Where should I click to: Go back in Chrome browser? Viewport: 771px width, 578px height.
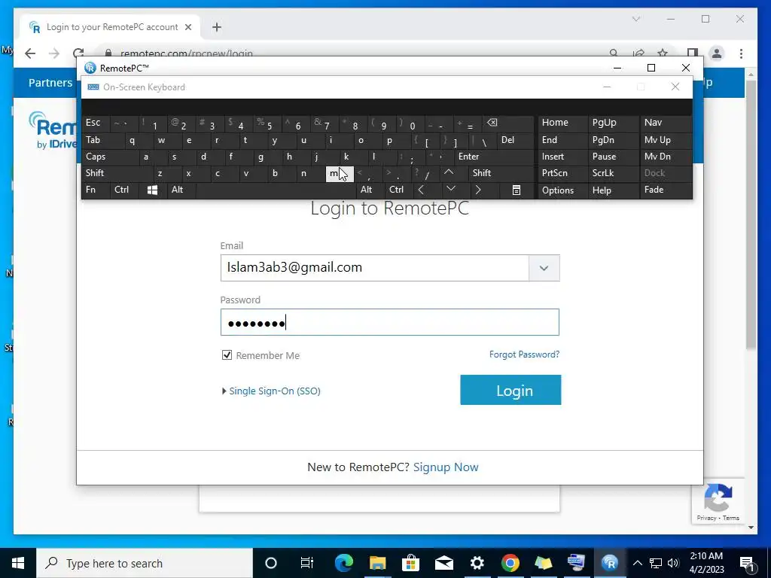(x=30, y=53)
